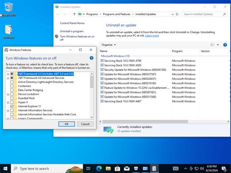Open the view options dropdown arrow
231x173 pixels.
click(x=218, y=45)
